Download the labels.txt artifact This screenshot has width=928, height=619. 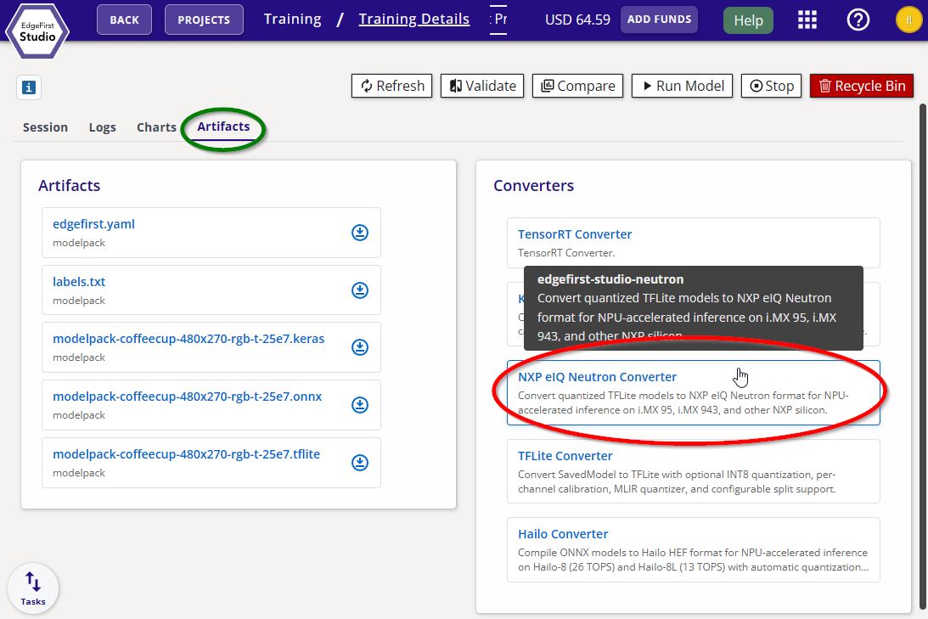(360, 290)
